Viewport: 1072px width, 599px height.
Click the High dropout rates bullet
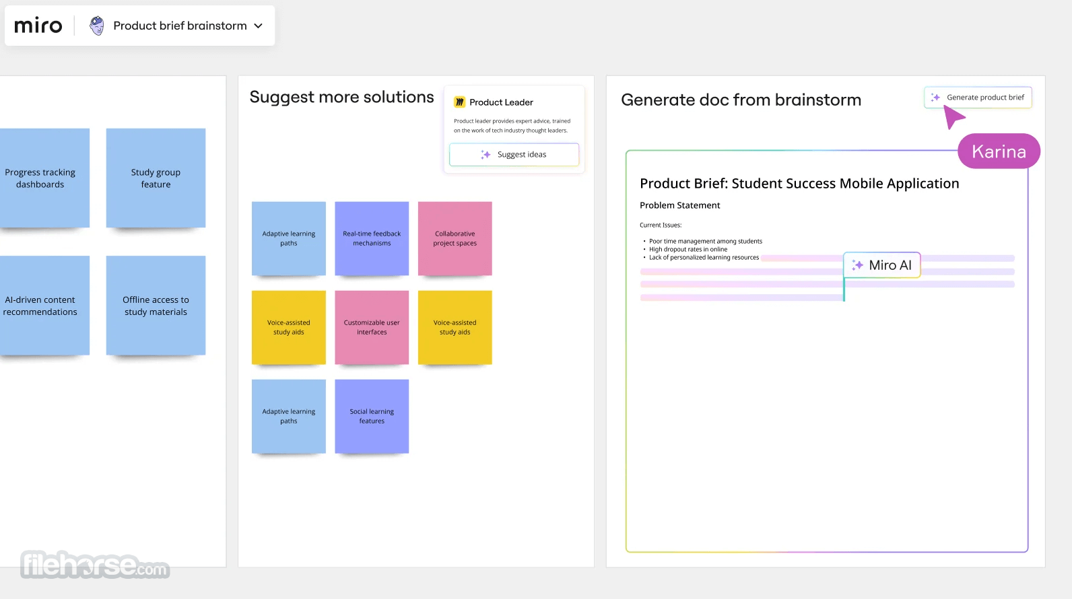(688, 249)
